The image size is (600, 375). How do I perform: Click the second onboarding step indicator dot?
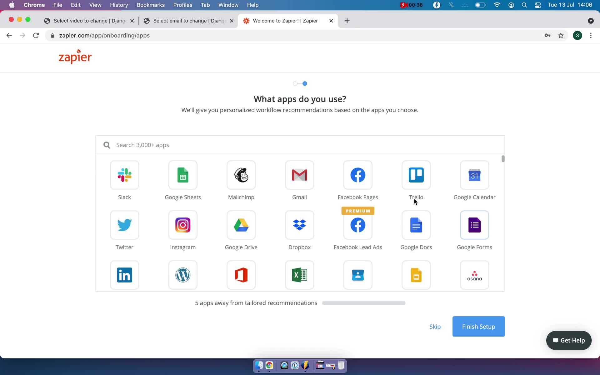click(x=305, y=83)
